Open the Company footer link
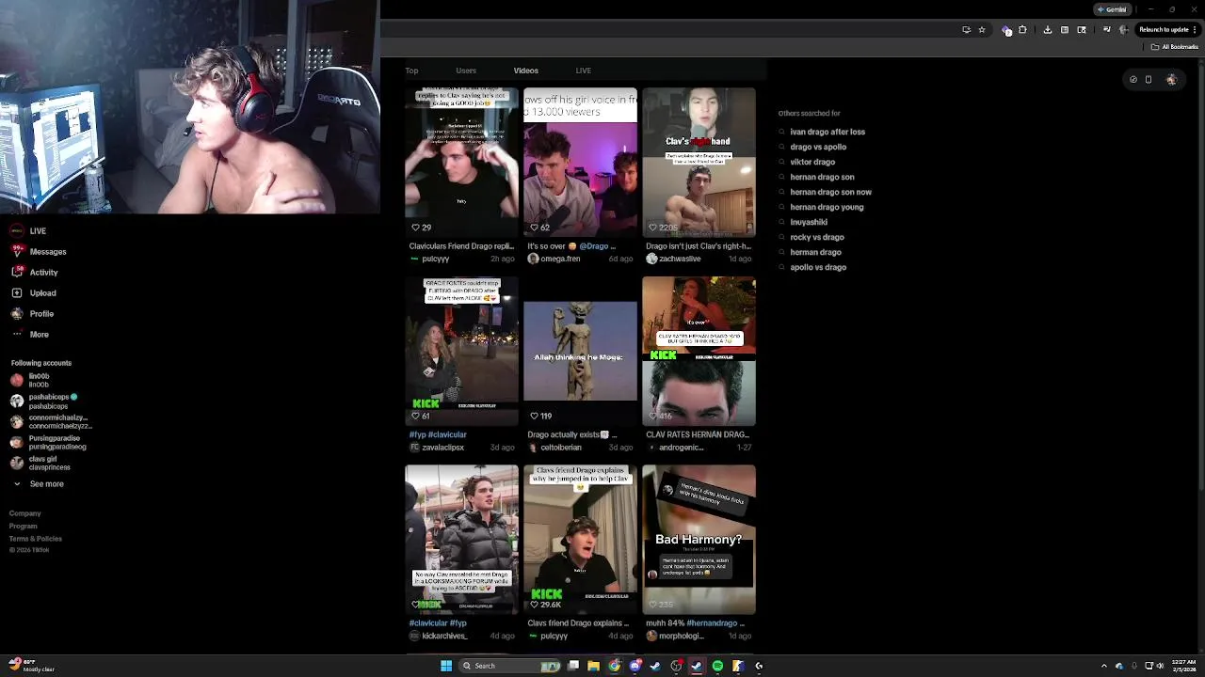 25,513
